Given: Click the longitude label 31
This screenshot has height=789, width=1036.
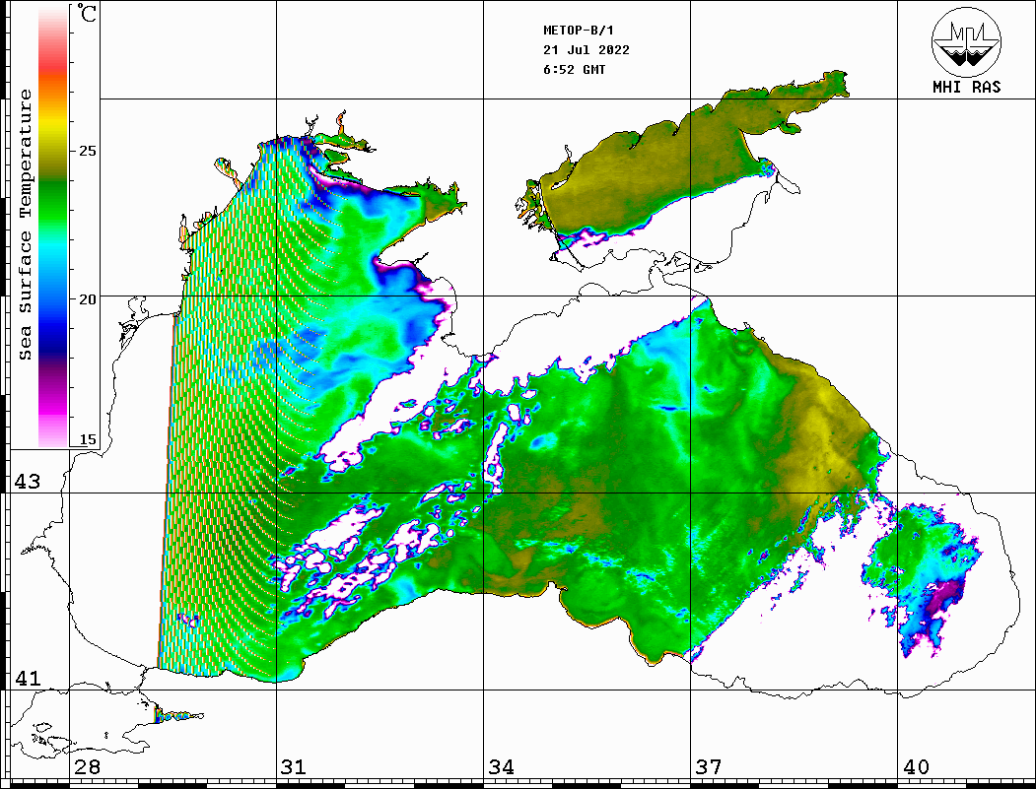Looking at the screenshot, I should coord(294,767).
